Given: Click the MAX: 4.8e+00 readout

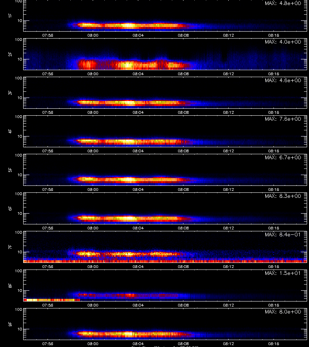Looking at the screenshot, I should click(x=283, y=3).
